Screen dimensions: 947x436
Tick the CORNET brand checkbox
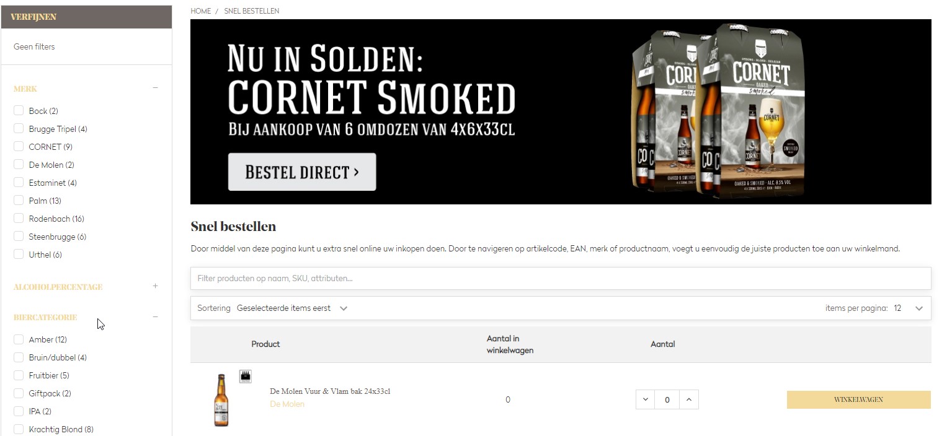(x=19, y=147)
